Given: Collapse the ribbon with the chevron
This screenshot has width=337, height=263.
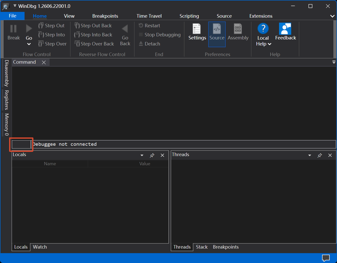Looking at the screenshot, I should [332, 16].
